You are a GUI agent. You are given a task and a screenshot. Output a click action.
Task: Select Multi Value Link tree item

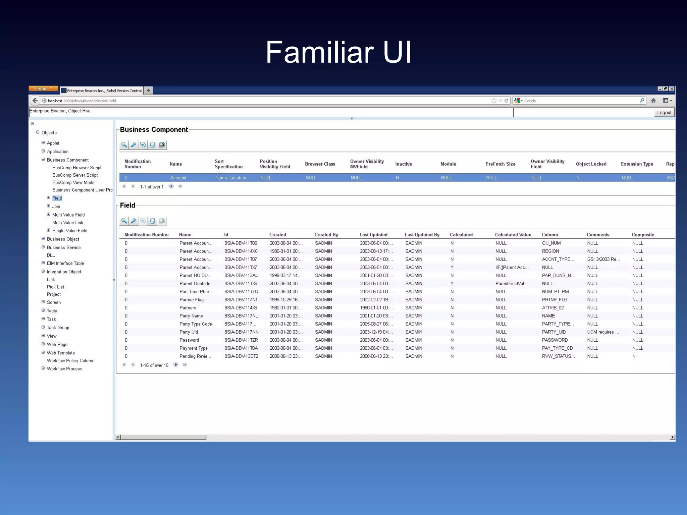67,223
